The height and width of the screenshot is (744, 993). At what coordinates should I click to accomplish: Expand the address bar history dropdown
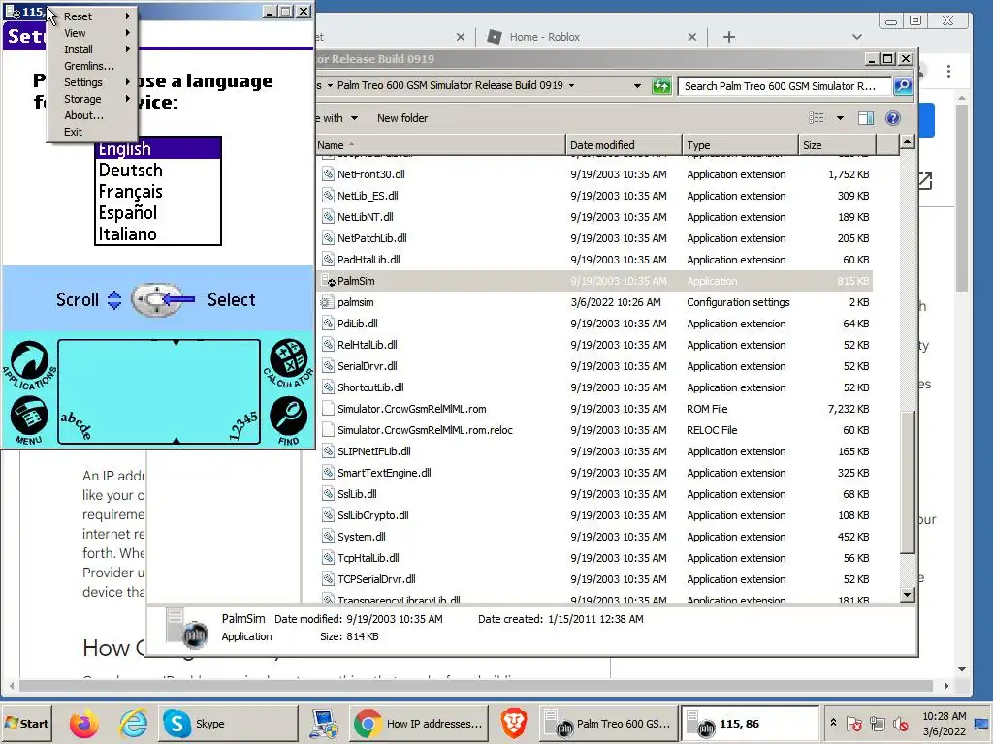(637, 86)
